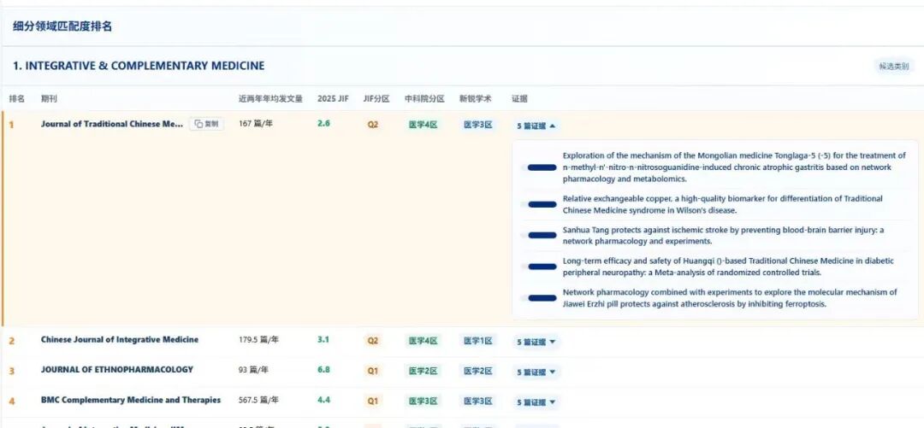924x428 pixels.
Task: Click Q2 badge for Journal of Traditional Chinese Medicine
Action: pos(372,125)
